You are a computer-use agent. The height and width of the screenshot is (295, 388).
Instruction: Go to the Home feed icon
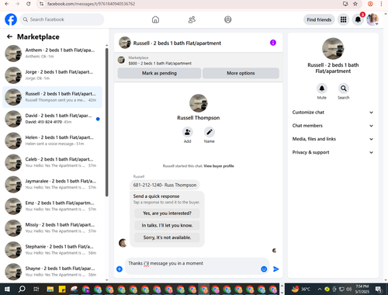tap(155, 19)
